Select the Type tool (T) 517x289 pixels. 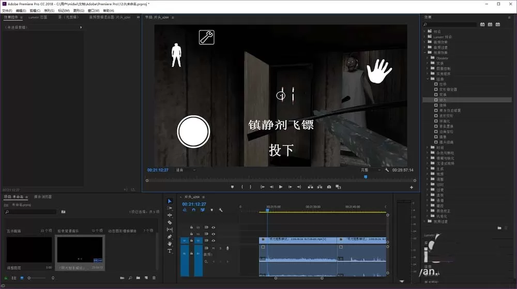[x=170, y=251]
